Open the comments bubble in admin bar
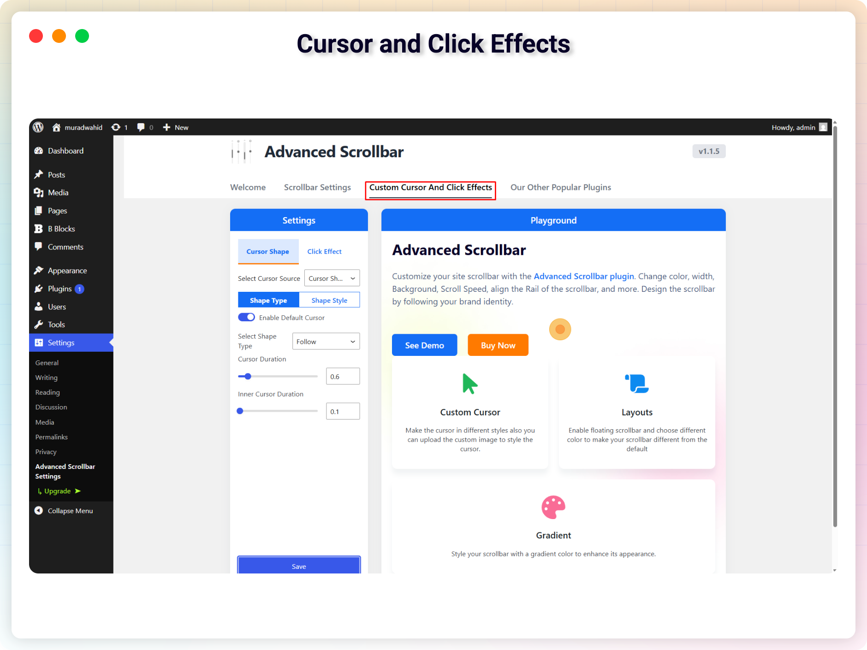The image size is (867, 650). pos(141,127)
